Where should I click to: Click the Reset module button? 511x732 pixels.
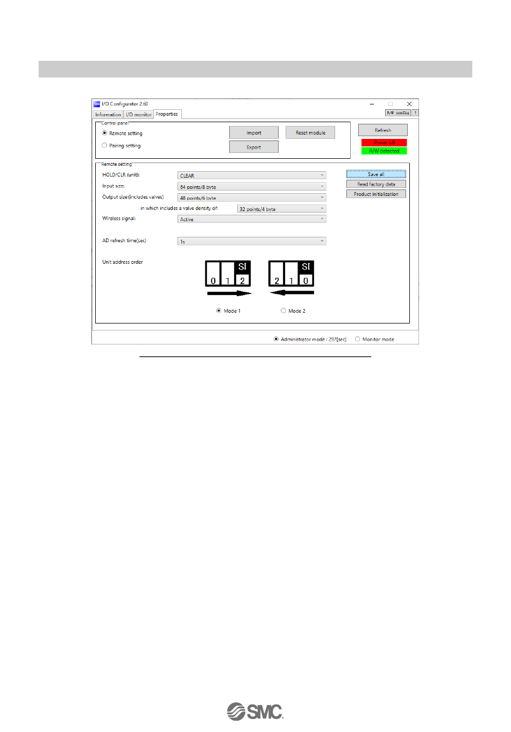click(x=310, y=133)
